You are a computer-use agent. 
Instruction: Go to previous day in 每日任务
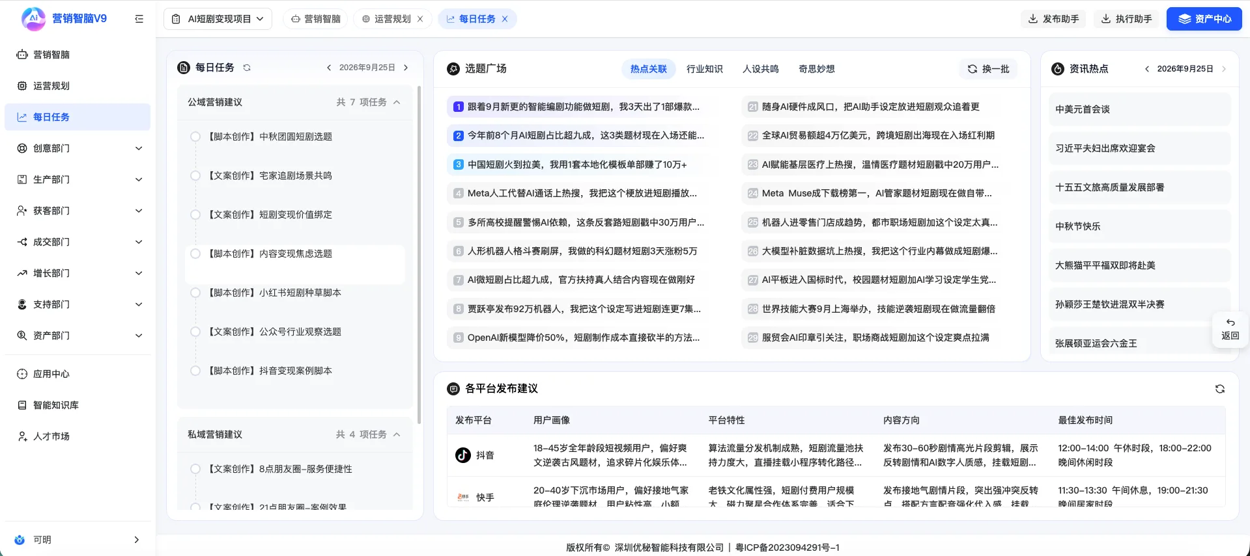tap(329, 68)
